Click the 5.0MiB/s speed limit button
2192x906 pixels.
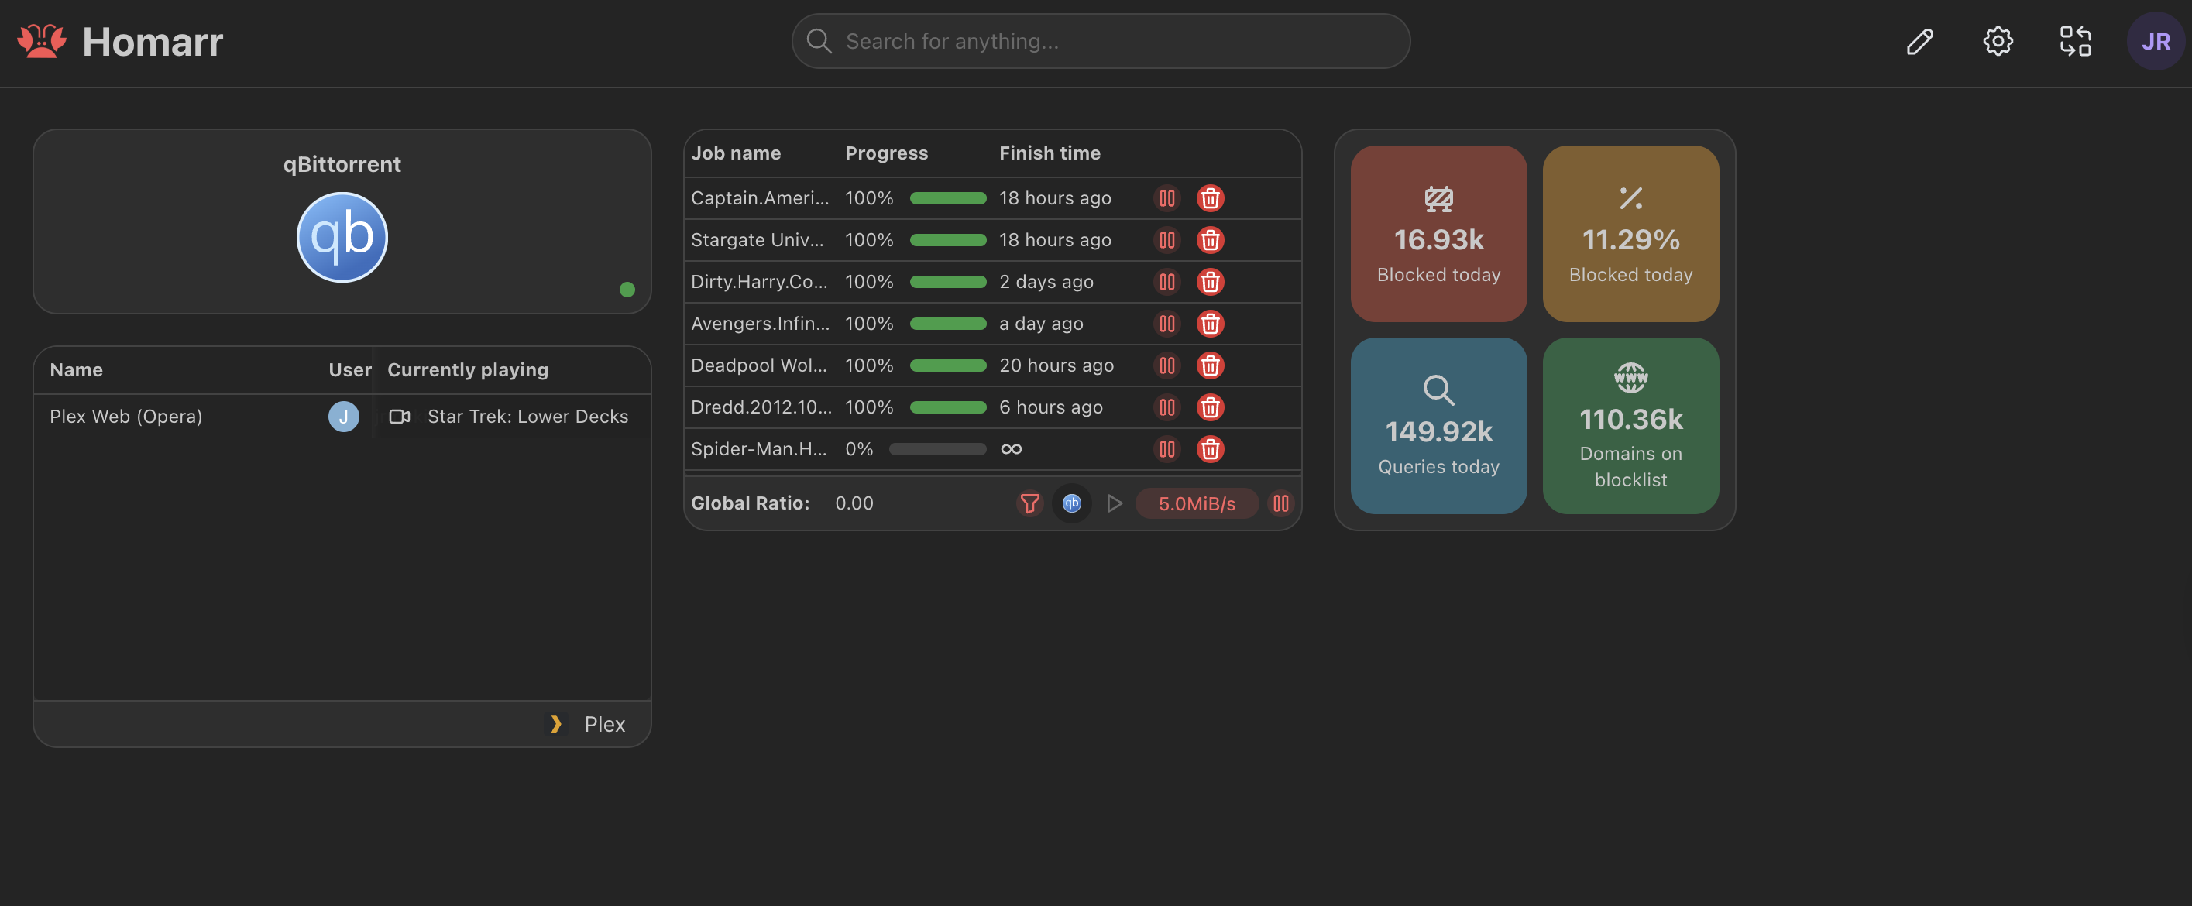[x=1197, y=503]
